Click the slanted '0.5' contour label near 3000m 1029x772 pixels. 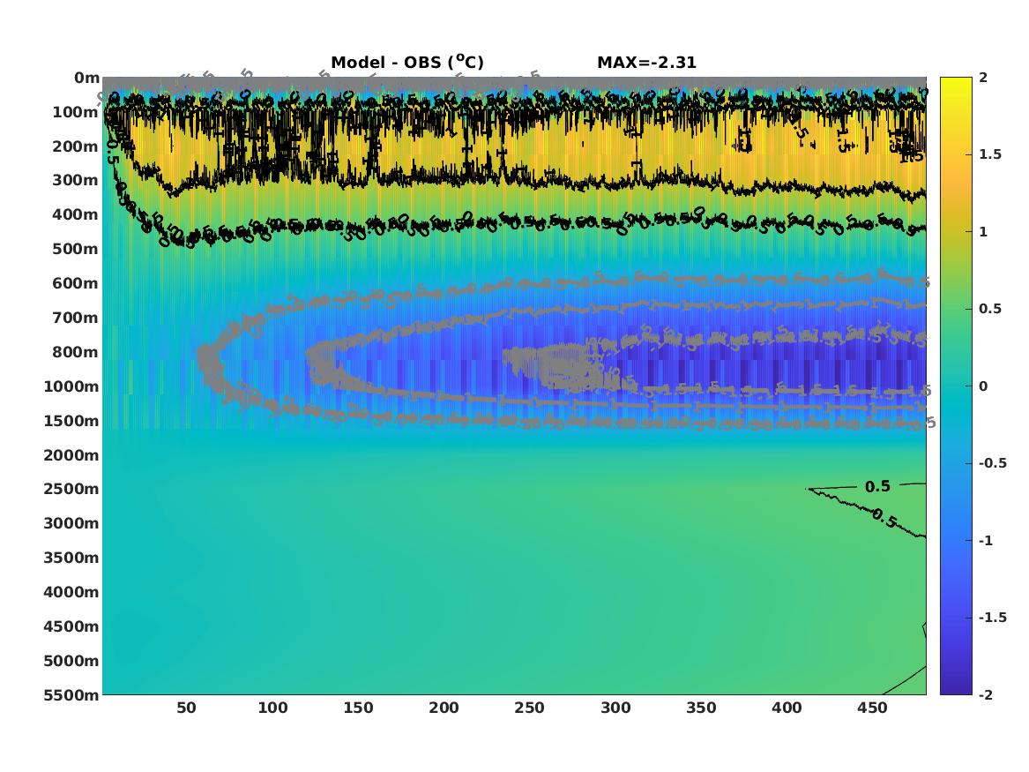click(x=884, y=520)
